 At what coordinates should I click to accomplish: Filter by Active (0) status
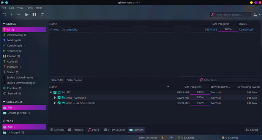click(24, 61)
